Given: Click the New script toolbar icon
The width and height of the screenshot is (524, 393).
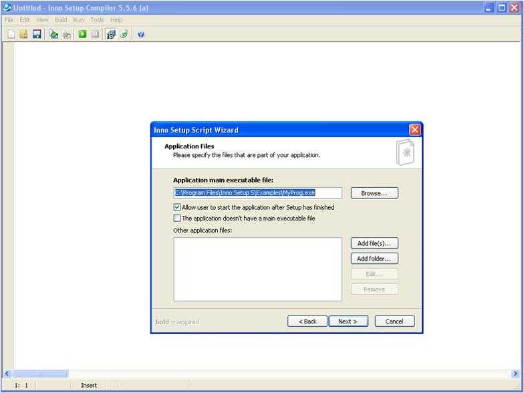Looking at the screenshot, I should (11, 34).
